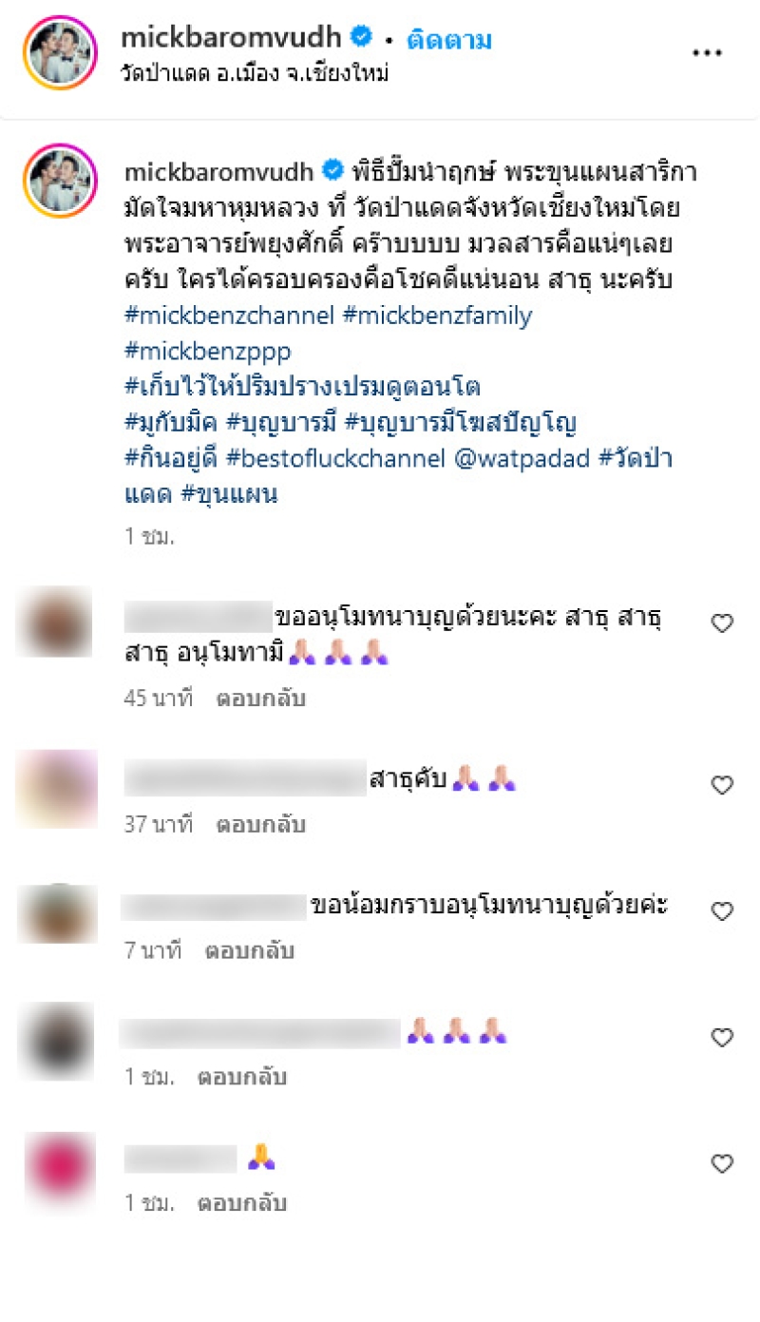Reply to the 45 นาที comment via ตอบกลับ
The width and height of the screenshot is (760, 1322).
260,699
